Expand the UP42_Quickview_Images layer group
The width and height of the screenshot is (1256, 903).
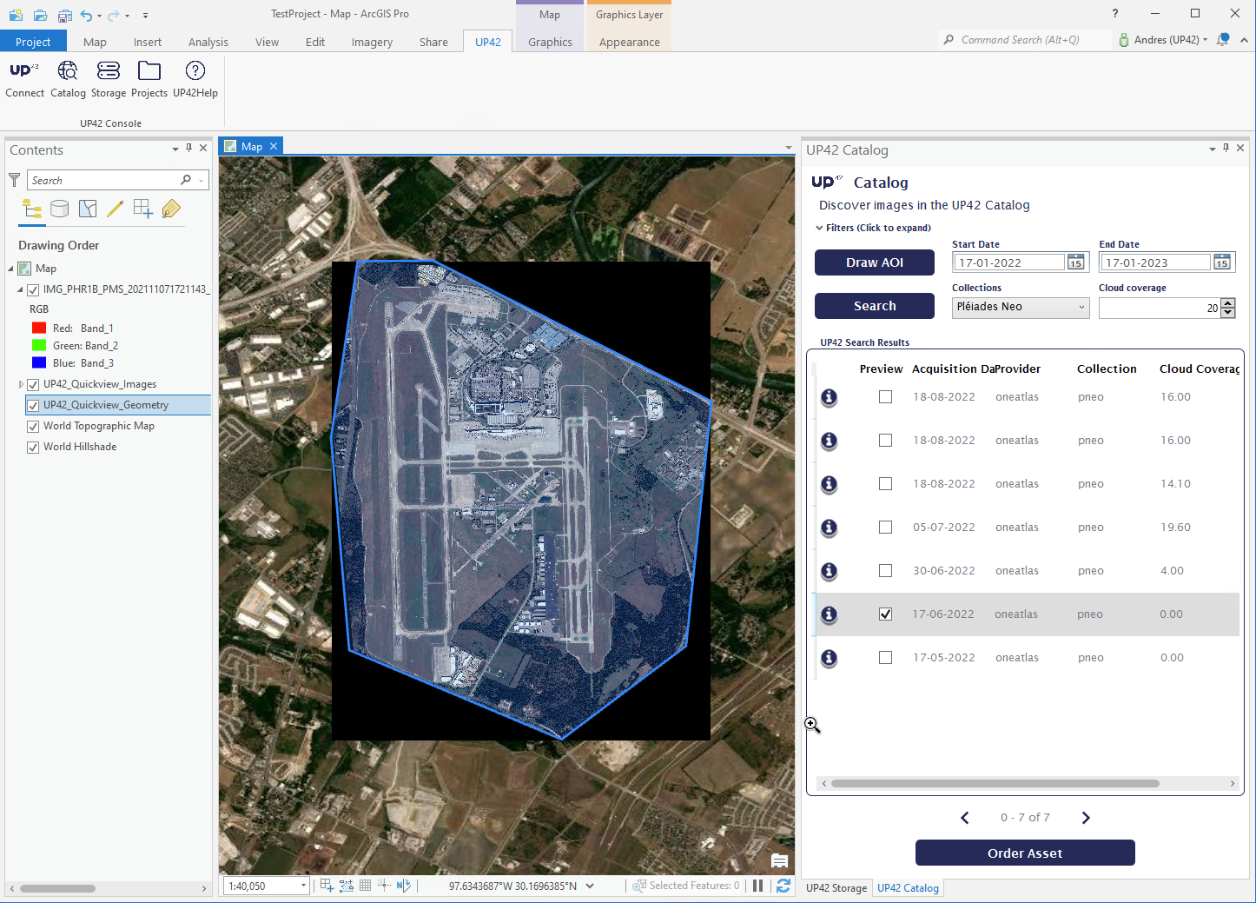(22, 384)
